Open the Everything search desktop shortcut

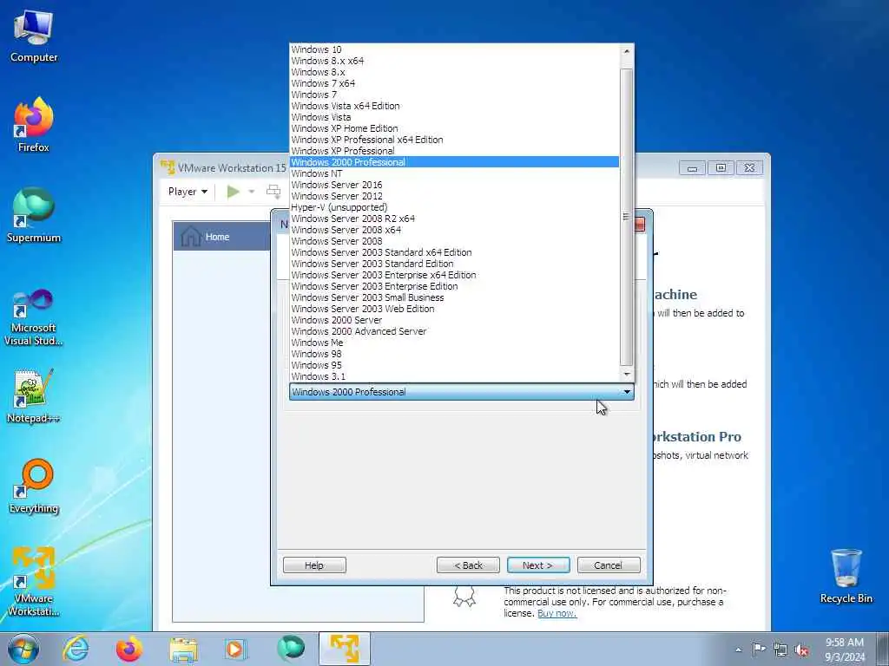click(x=34, y=486)
